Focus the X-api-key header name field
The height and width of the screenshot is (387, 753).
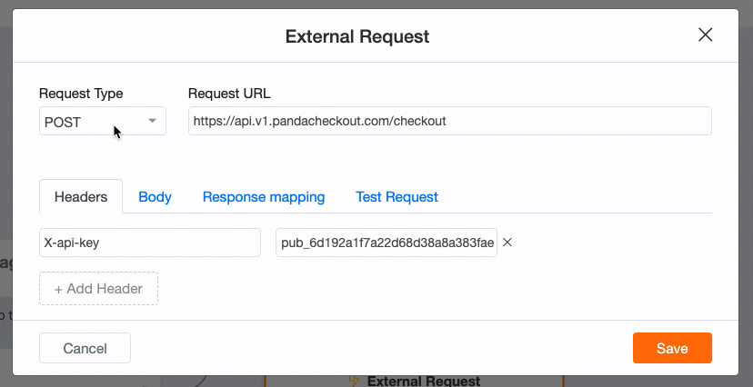tap(150, 243)
